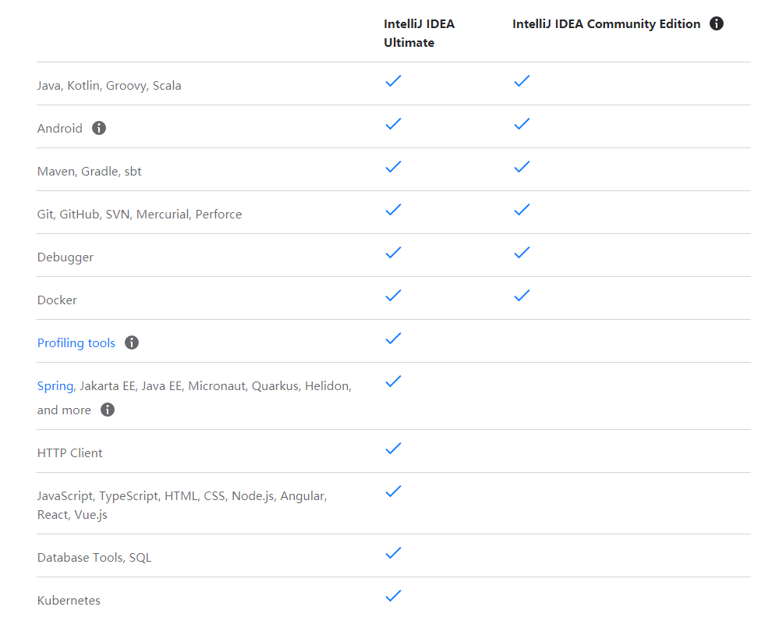
Task: Click info icon beside Profiling tools
Action: click(x=132, y=342)
